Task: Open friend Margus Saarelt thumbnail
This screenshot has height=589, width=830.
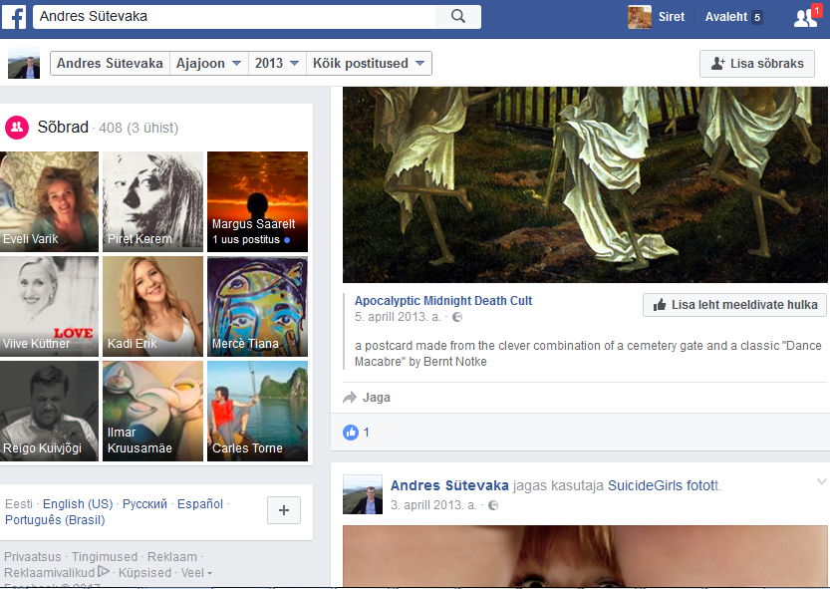Action: pyautogui.click(x=257, y=201)
